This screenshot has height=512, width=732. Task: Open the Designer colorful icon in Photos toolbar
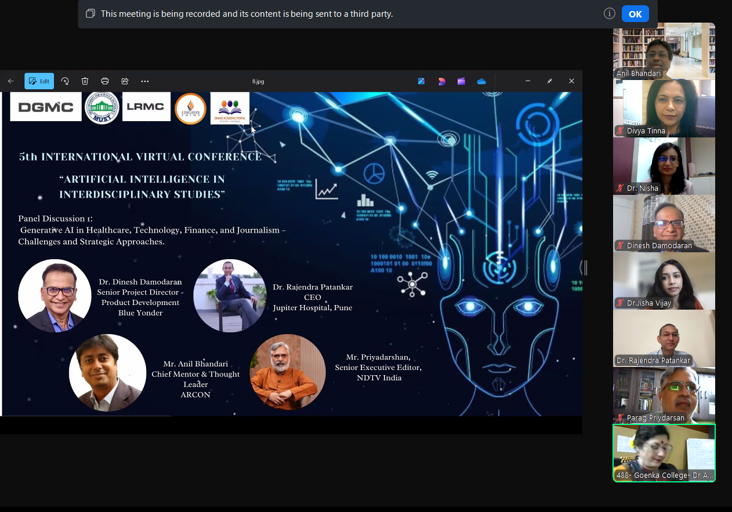click(441, 81)
